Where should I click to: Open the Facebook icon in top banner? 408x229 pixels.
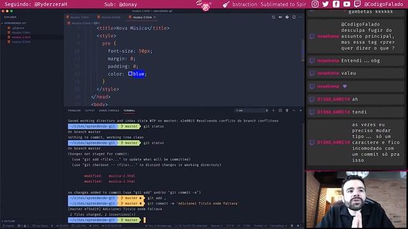(336, 4)
